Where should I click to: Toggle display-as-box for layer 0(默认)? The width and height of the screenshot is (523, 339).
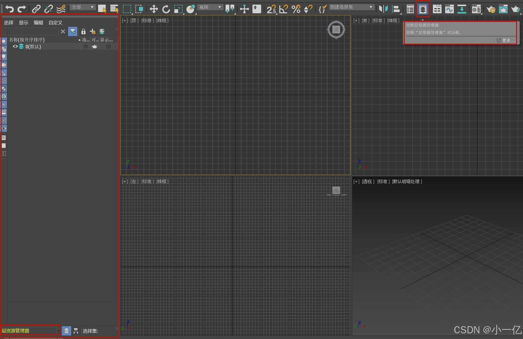coord(109,46)
